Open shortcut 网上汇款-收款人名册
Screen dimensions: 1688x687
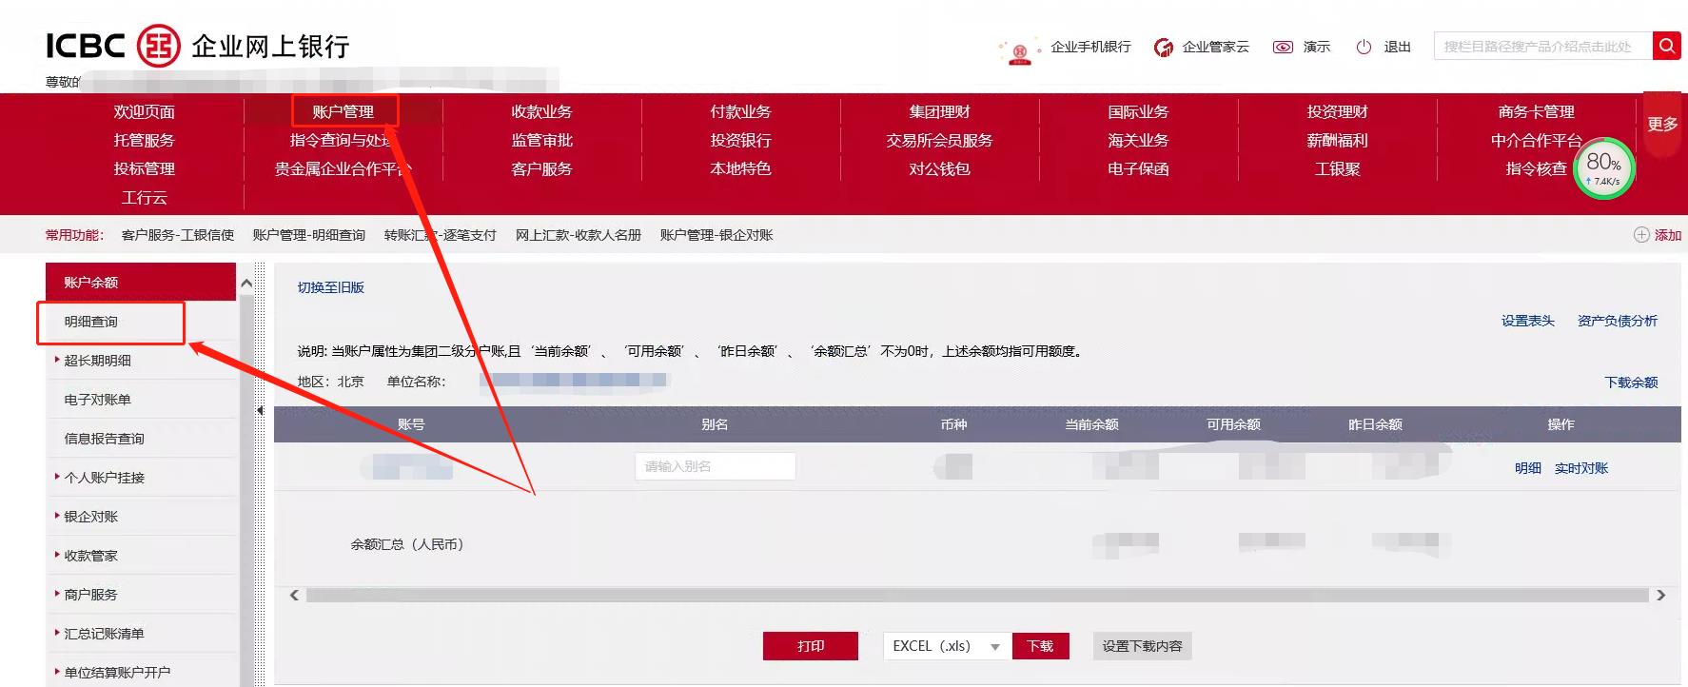579,235
